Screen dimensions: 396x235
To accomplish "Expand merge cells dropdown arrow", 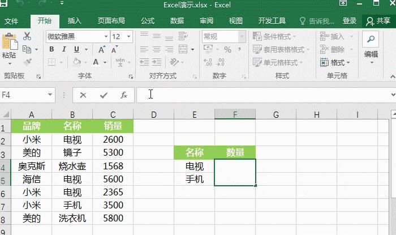I will pyautogui.click(x=193, y=49).
